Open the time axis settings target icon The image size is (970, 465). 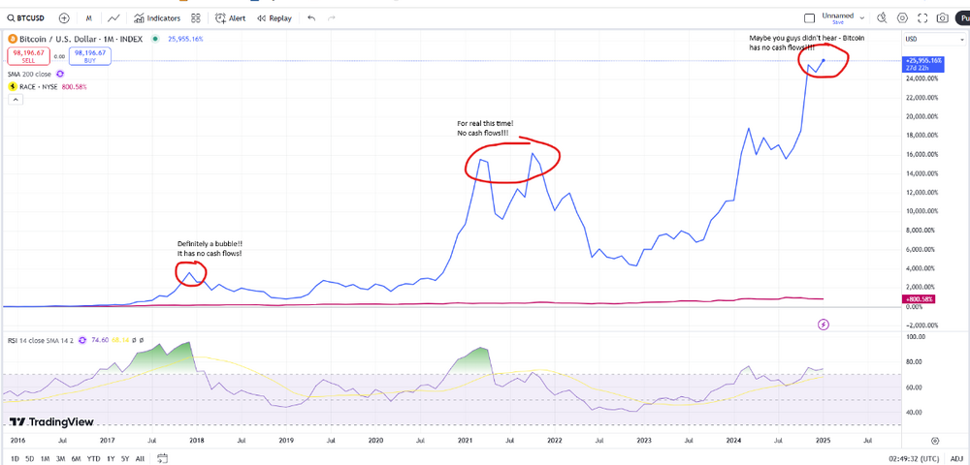[x=935, y=441]
